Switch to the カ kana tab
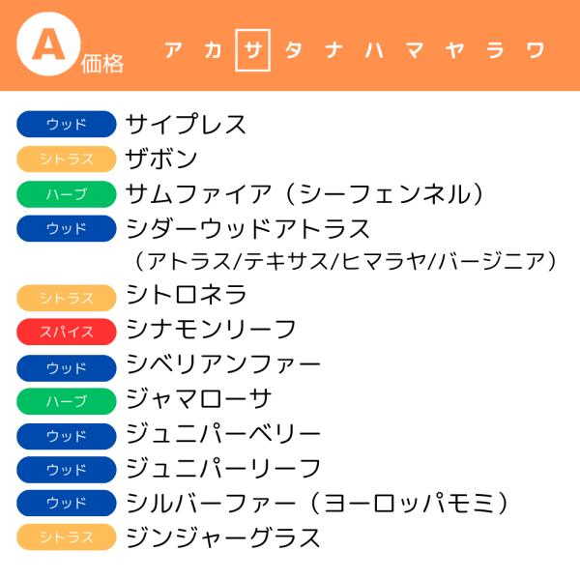Image resolution: width=580 pixels, height=580 pixels. pyautogui.click(x=213, y=50)
